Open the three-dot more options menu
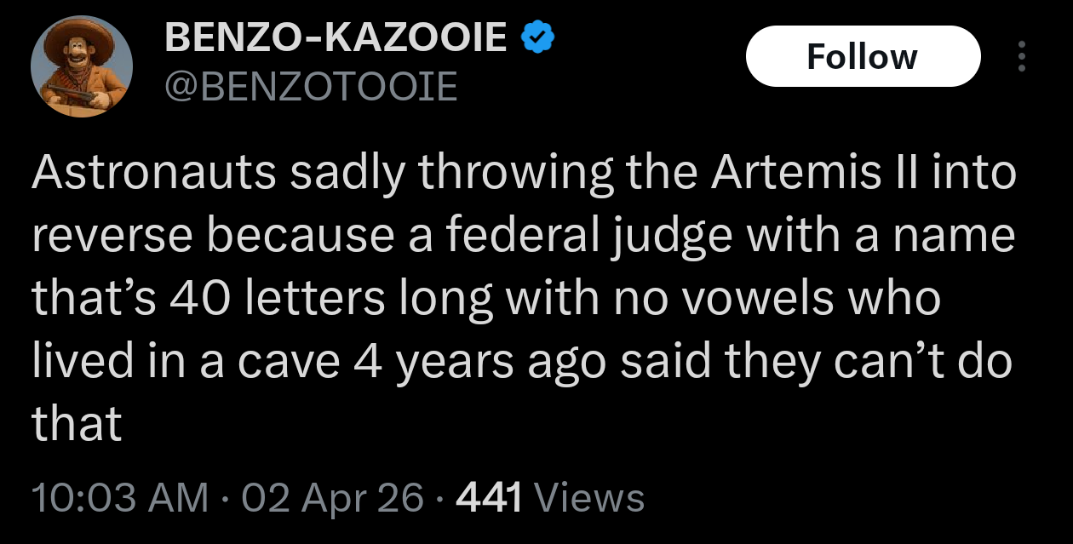 point(1022,56)
